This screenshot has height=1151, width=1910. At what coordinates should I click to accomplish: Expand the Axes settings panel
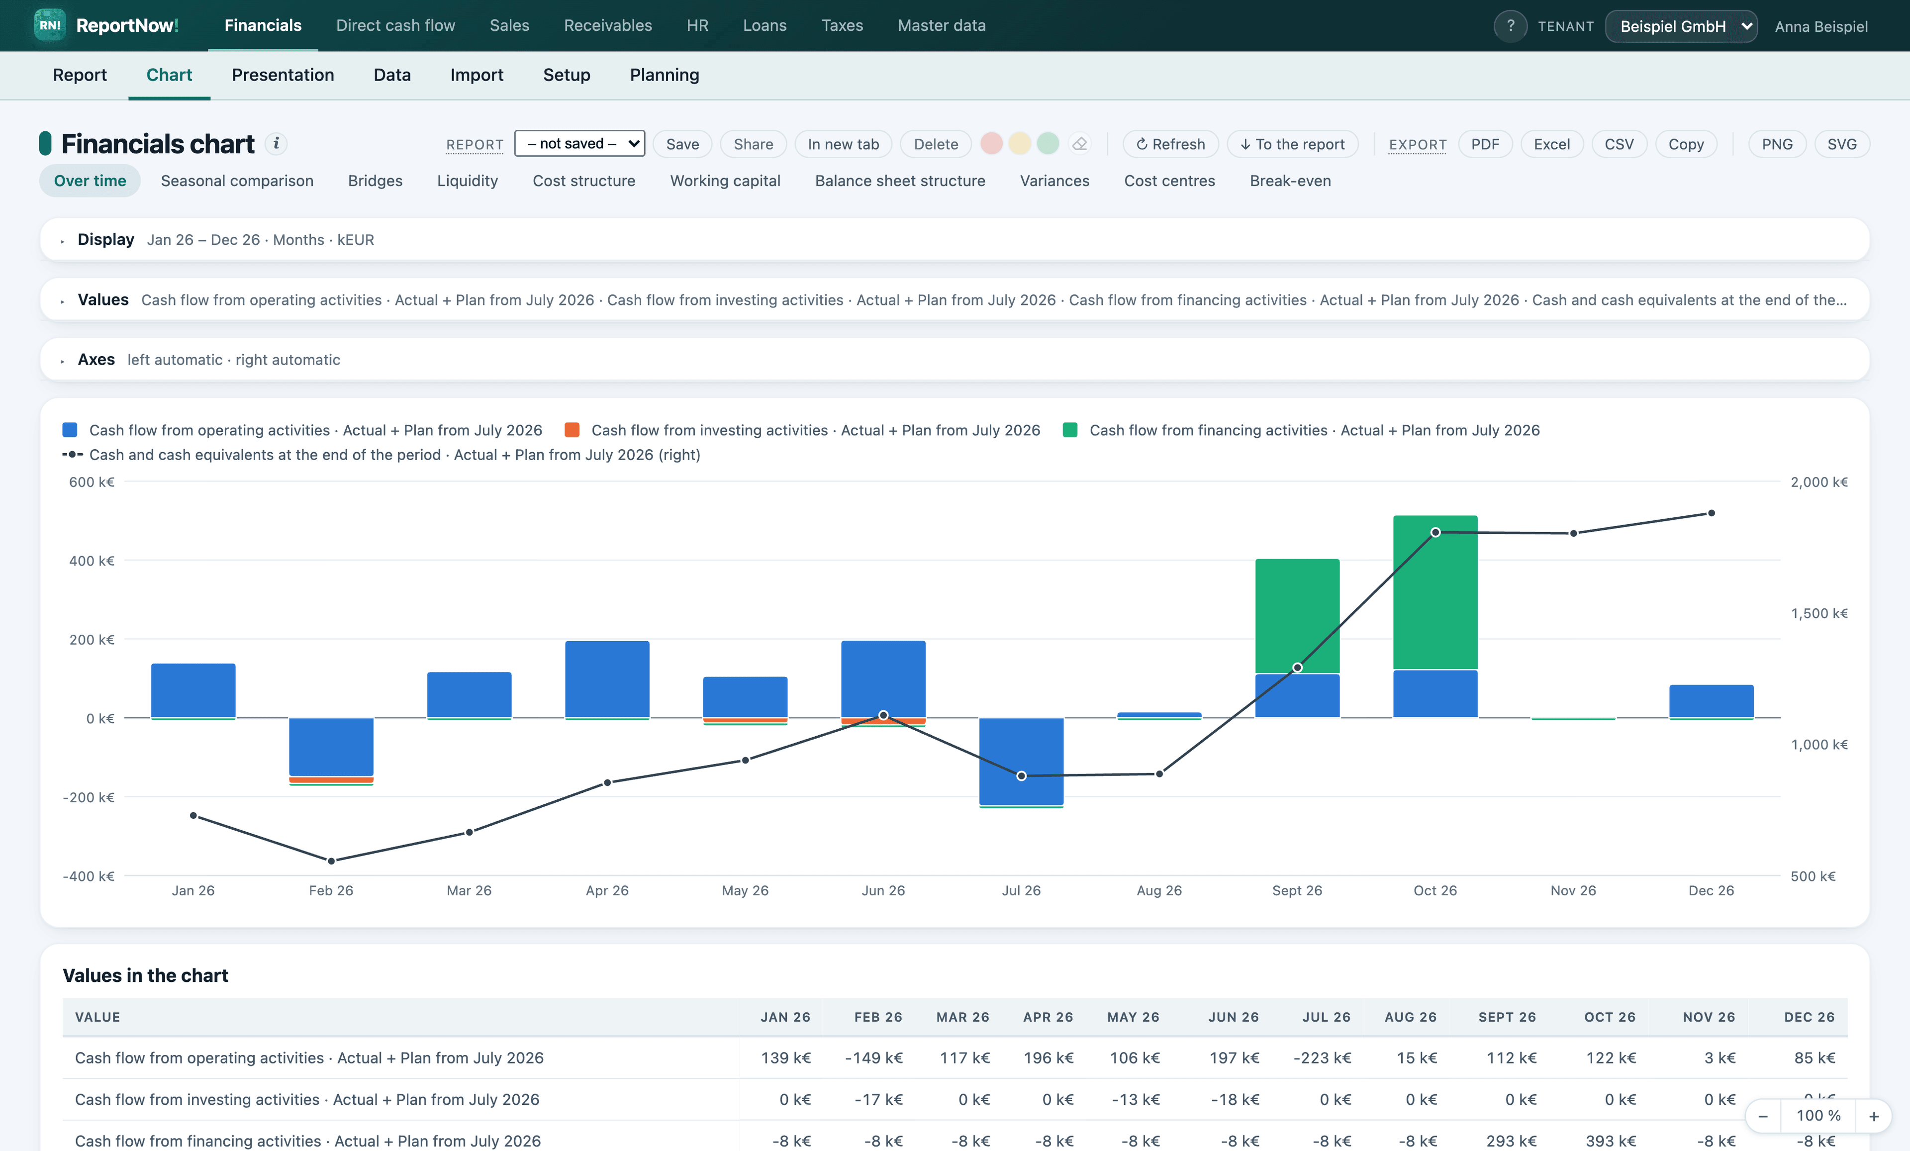click(954, 360)
